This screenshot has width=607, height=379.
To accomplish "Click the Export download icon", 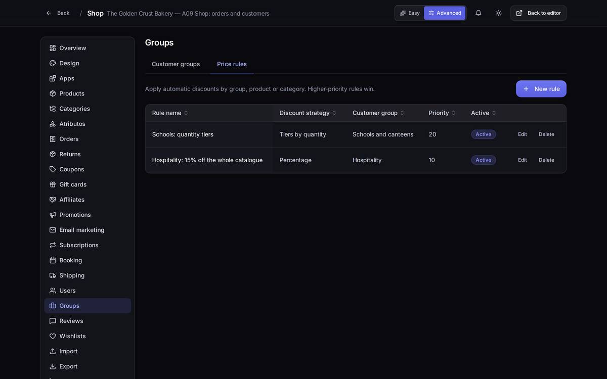I will point(53,366).
